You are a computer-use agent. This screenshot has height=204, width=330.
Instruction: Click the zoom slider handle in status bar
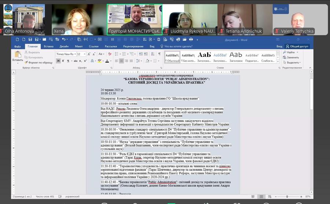click(287, 197)
